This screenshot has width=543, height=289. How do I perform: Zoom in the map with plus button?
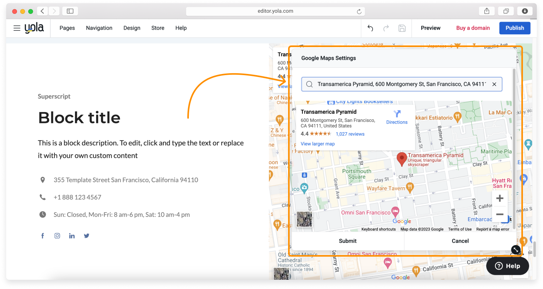pyautogui.click(x=499, y=198)
